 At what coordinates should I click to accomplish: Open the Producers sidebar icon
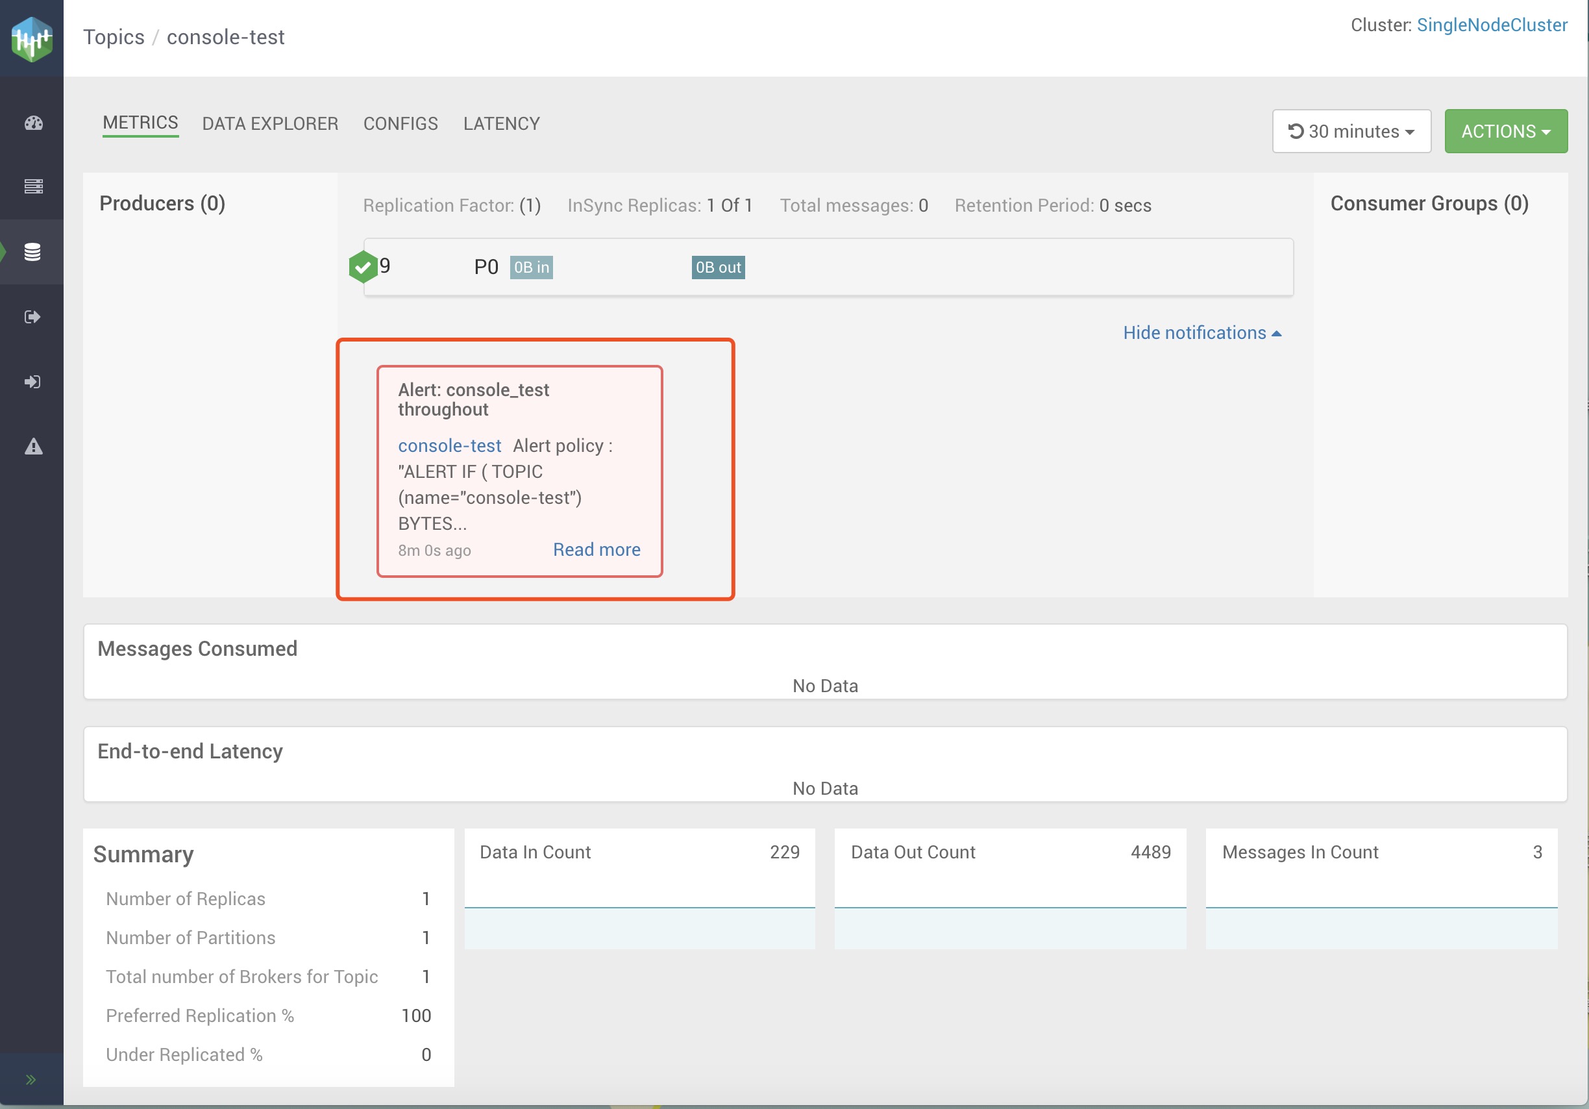pyautogui.click(x=32, y=317)
